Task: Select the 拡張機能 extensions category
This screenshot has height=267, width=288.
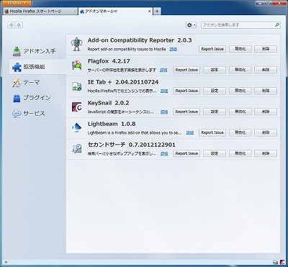Action: pyautogui.click(x=37, y=67)
